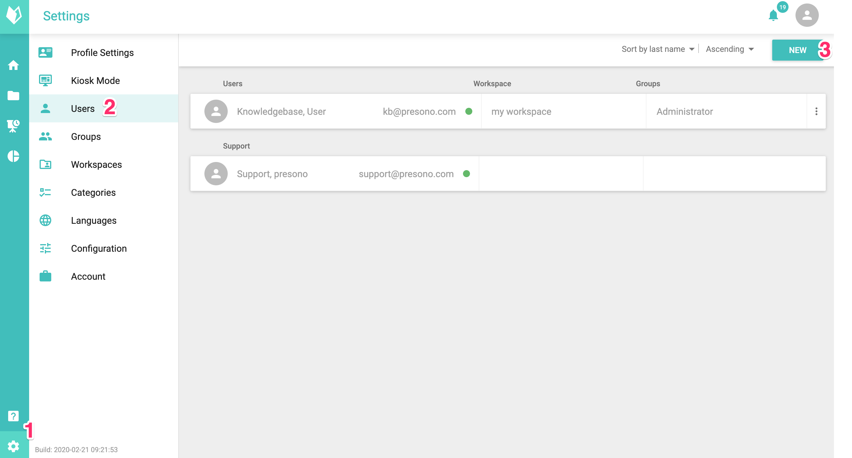Open presentation analytics easel icon

tap(13, 126)
